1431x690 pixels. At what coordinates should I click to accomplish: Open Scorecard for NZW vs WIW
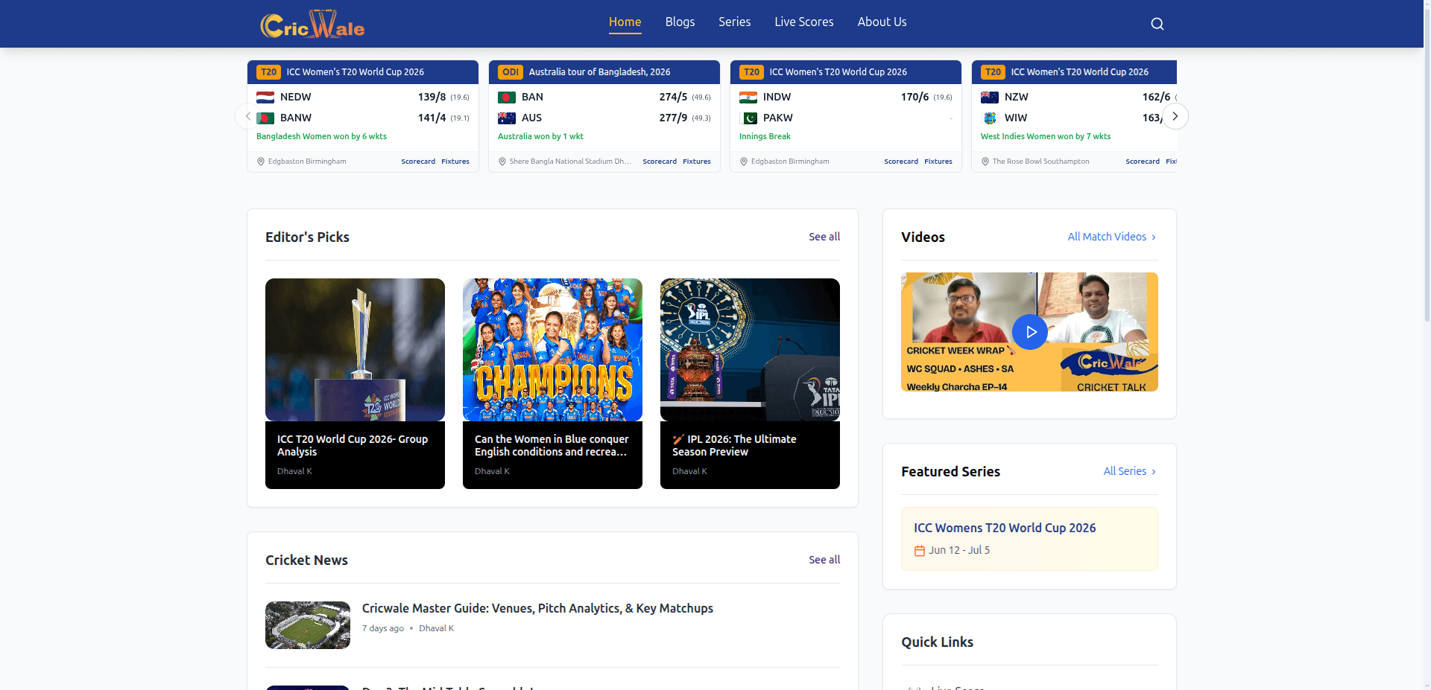pos(1143,162)
